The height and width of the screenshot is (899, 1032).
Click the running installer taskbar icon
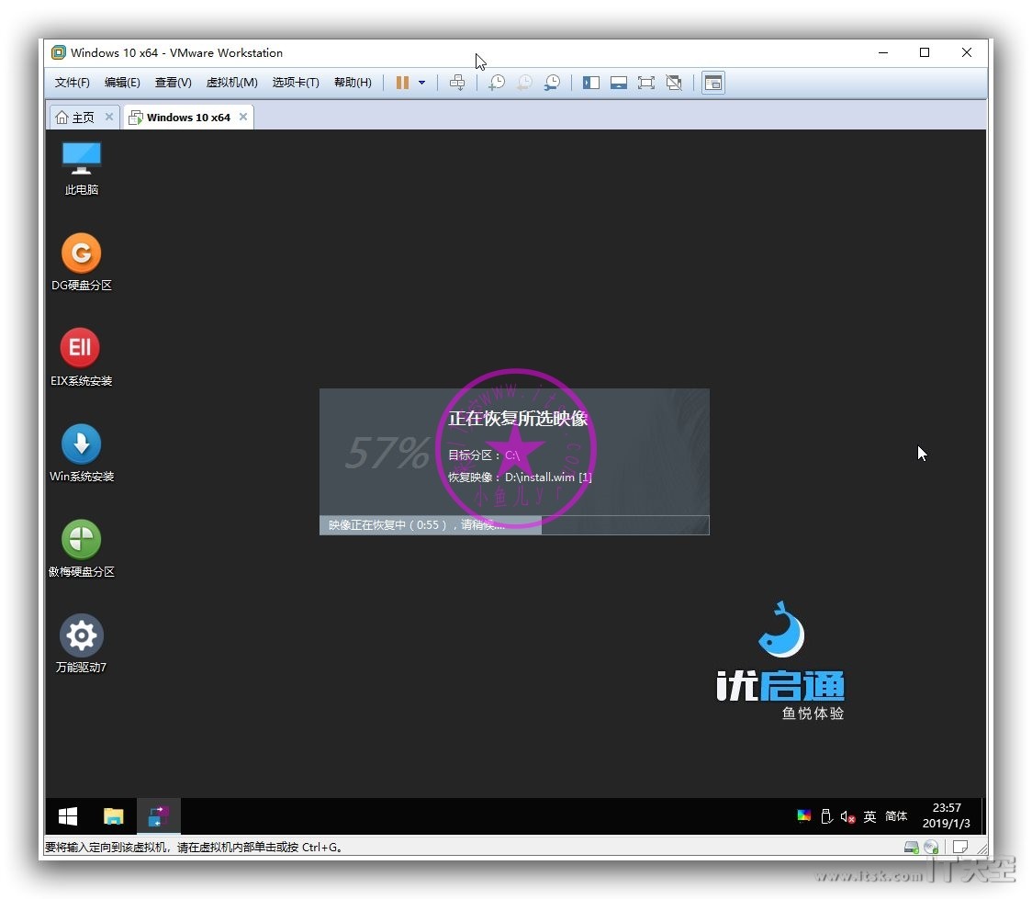(159, 816)
